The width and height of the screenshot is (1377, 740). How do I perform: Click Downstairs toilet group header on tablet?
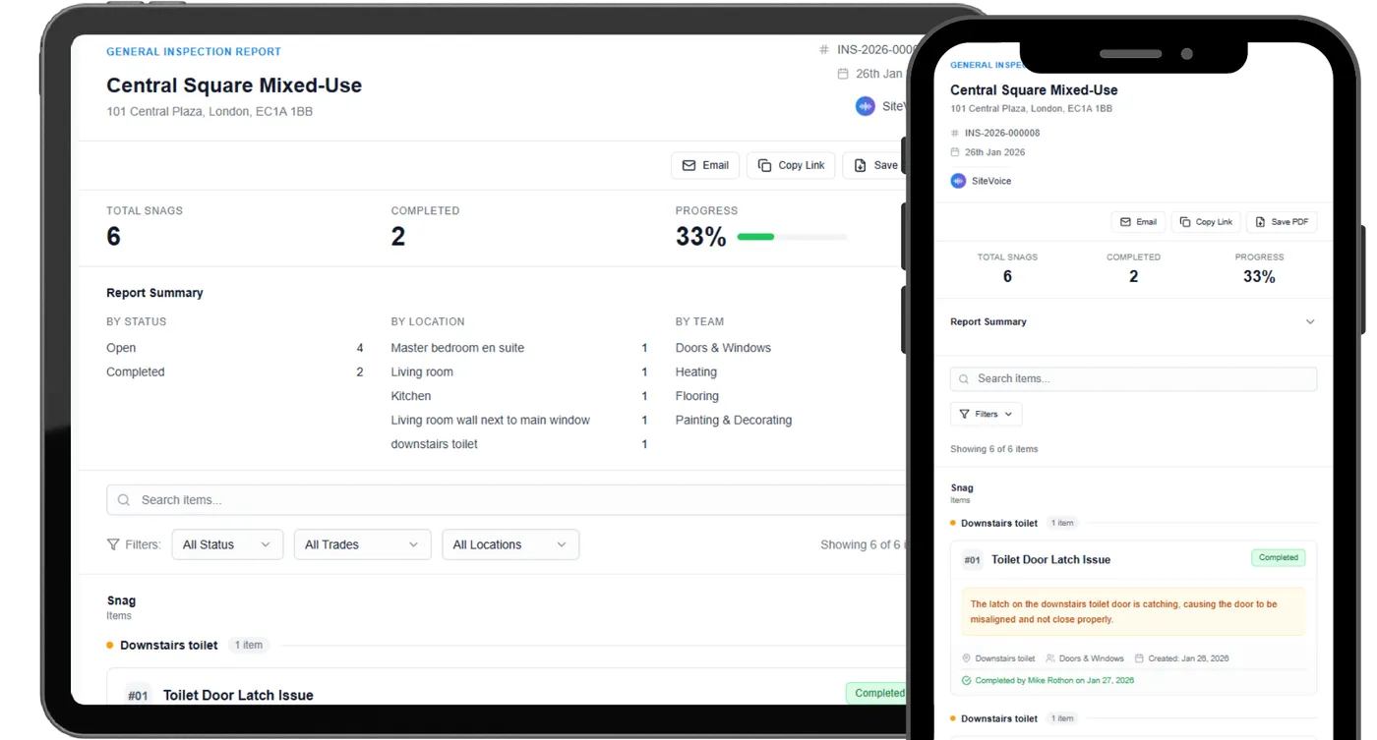point(169,646)
